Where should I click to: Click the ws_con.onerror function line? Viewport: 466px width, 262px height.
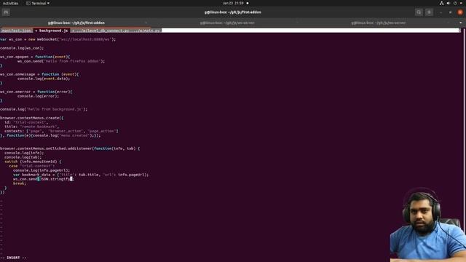point(36,92)
